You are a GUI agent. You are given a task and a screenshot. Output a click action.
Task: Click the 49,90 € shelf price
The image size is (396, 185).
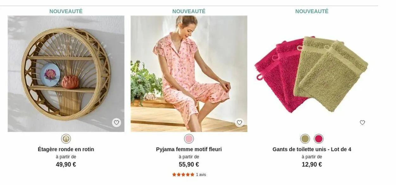coord(66,164)
